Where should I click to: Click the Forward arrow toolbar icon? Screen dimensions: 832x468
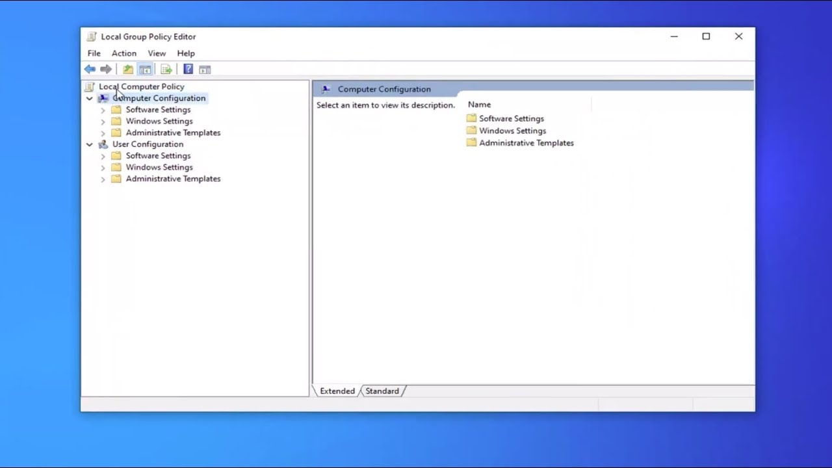click(x=106, y=70)
